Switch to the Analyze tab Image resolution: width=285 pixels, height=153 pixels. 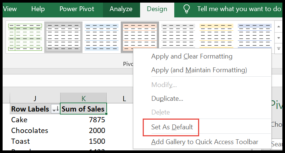pos(121,9)
